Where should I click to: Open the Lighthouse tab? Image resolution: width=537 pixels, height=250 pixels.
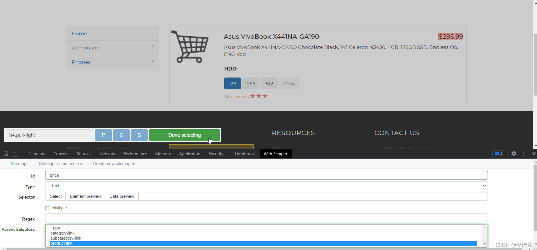click(x=245, y=154)
